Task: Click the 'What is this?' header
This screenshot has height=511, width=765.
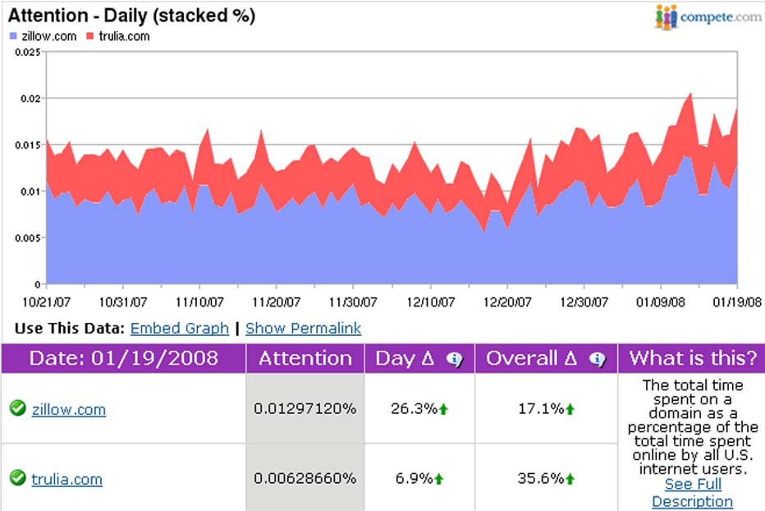Action: pos(693,358)
